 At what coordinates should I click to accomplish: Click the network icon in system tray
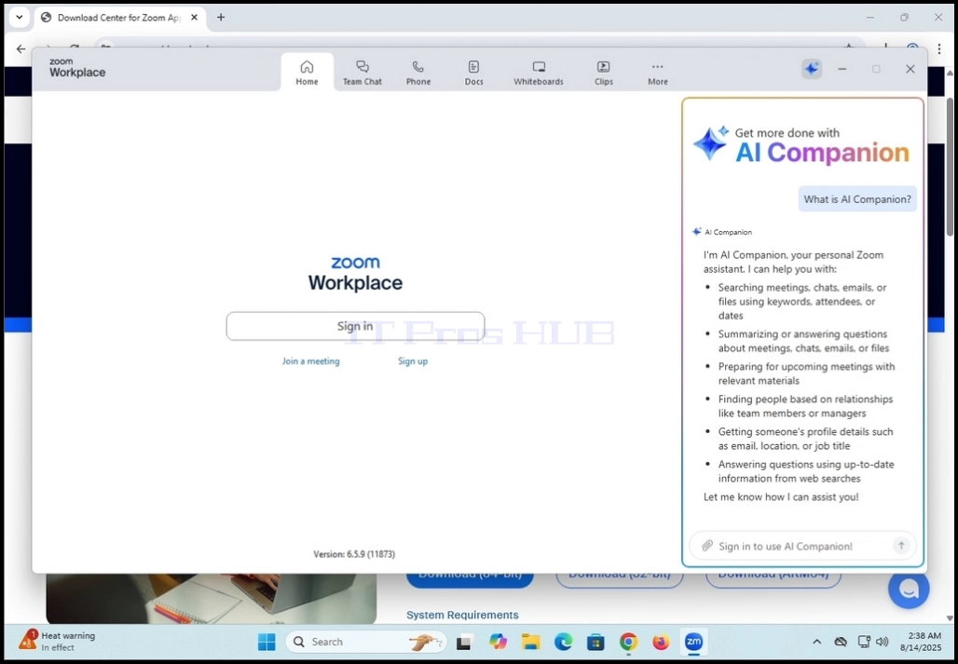pos(863,642)
